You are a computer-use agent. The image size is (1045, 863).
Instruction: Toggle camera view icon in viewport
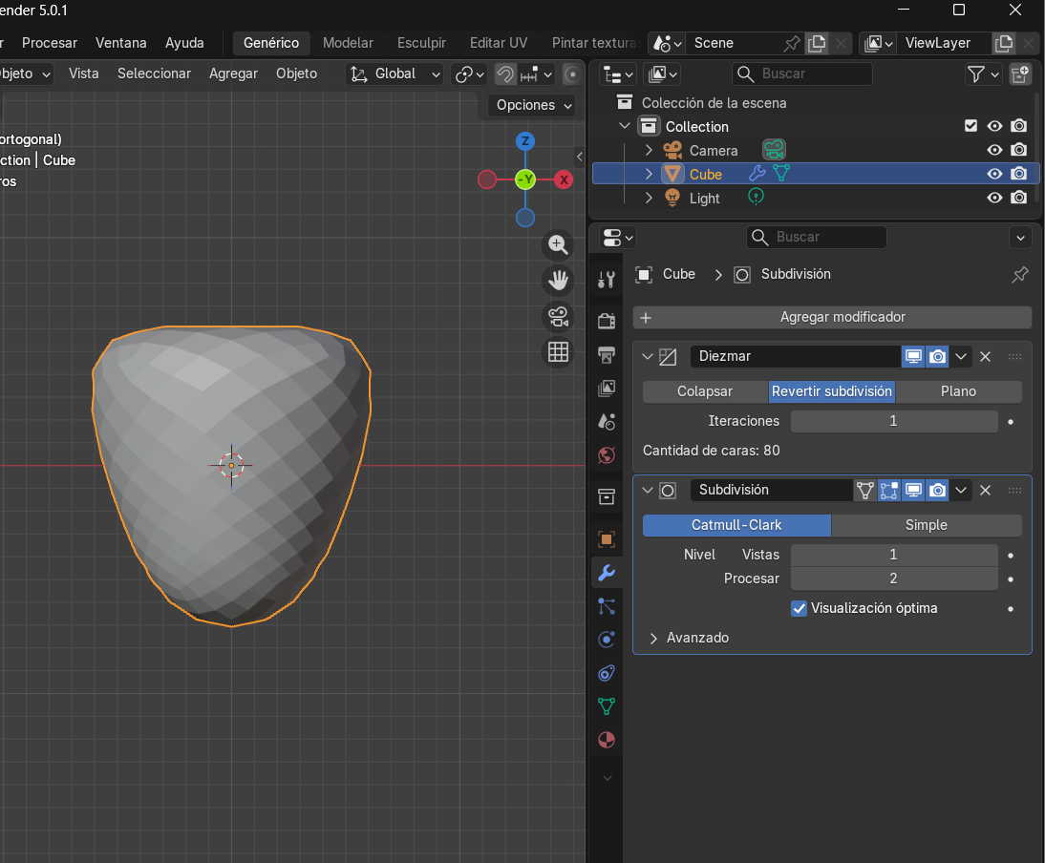[x=558, y=316]
